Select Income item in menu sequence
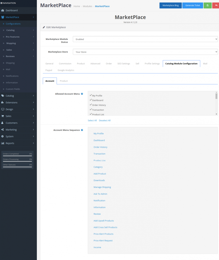Viewport: 219px width, 260px height. 97,247
